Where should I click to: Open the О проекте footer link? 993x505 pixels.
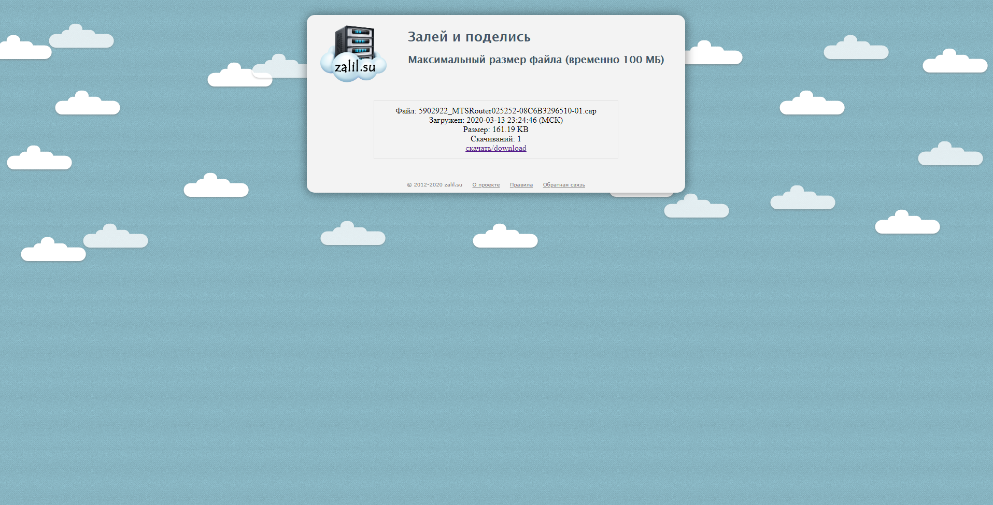pos(486,185)
